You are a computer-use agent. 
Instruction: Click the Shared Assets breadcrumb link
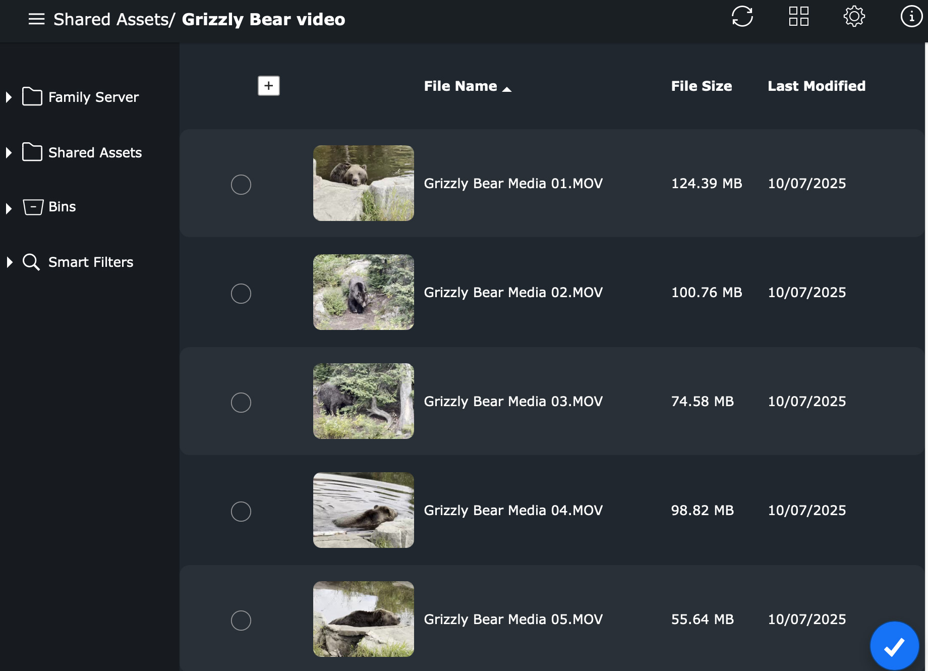click(111, 19)
